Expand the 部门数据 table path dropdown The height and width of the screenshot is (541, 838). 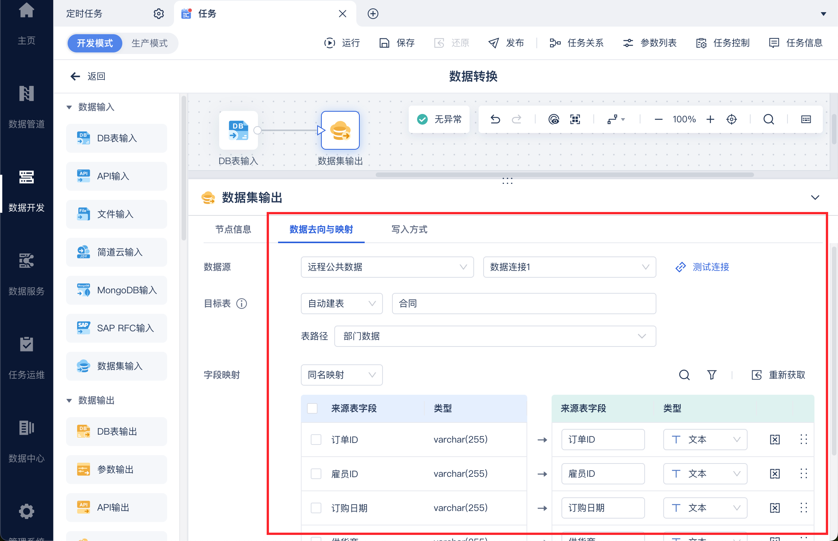point(495,336)
